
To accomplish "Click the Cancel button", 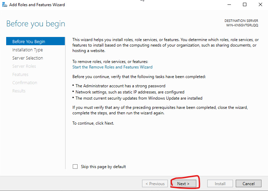I will [x=248, y=184].
